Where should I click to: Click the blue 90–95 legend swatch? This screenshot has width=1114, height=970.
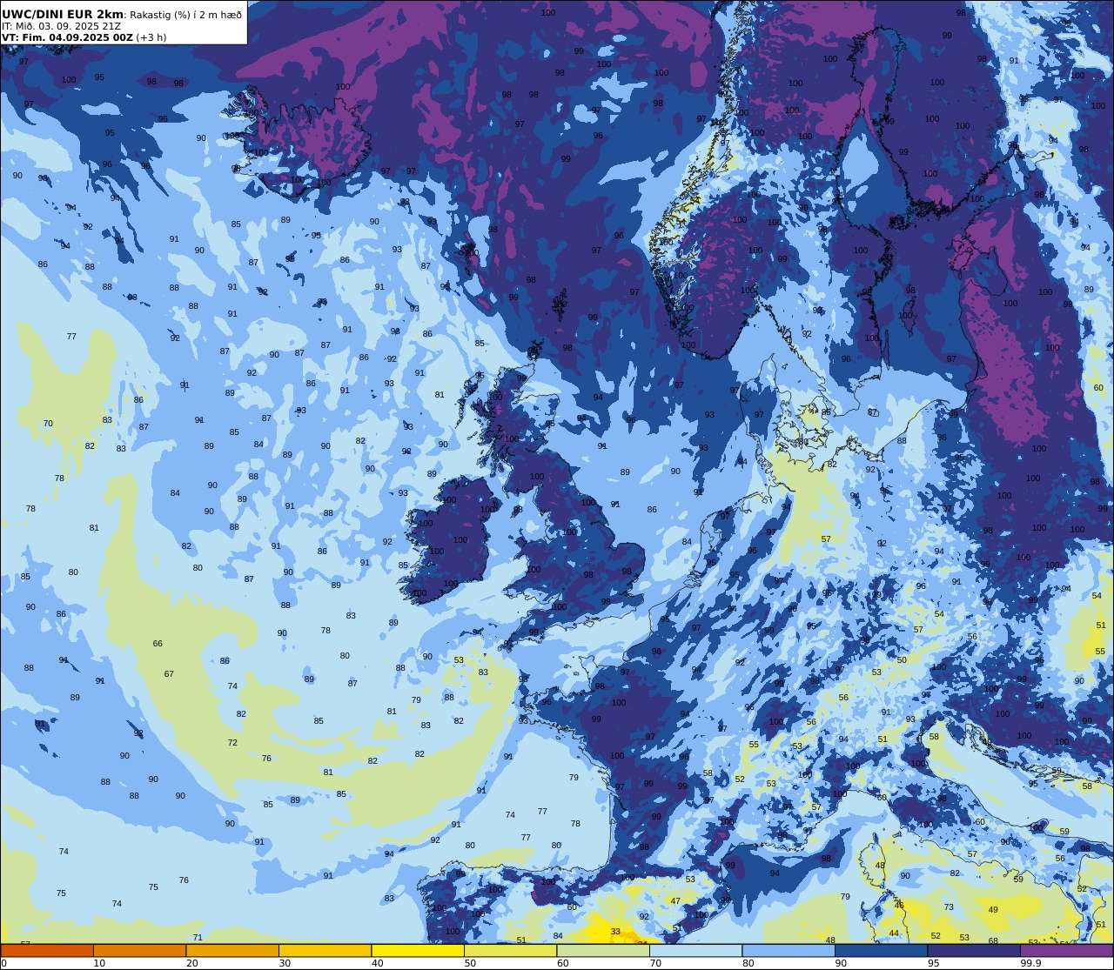[x=881, y=950]
